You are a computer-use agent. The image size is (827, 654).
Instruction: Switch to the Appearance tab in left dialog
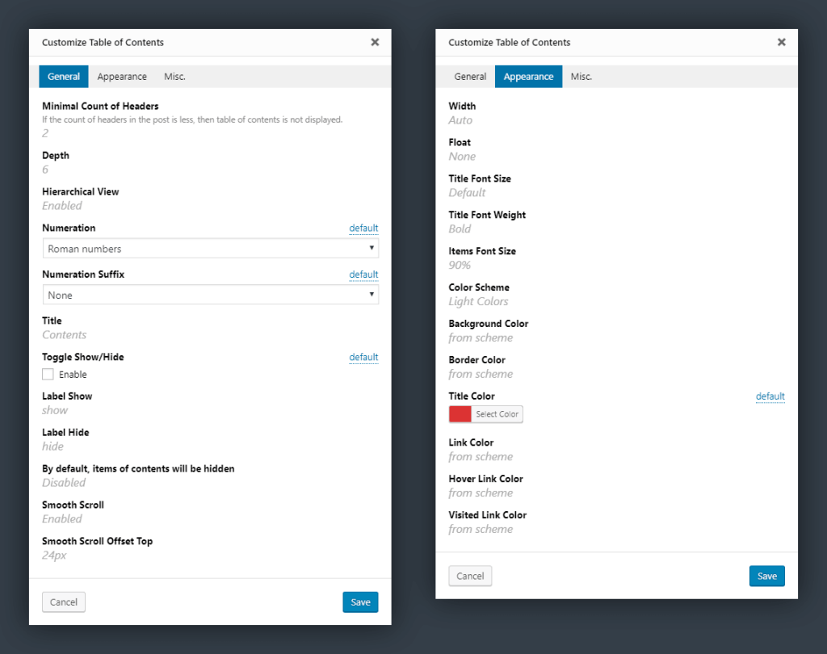coord(122,76)
